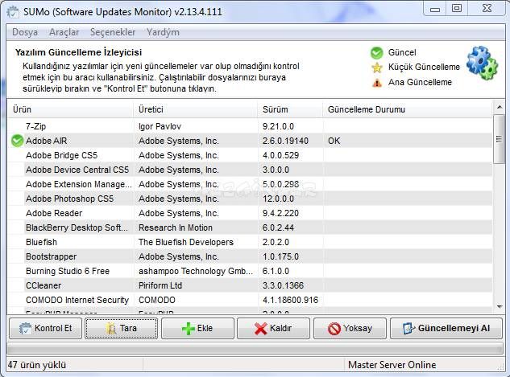Click the ashampoo Technology Gmb... cell

pyautogui.click(x=196, y=271)
